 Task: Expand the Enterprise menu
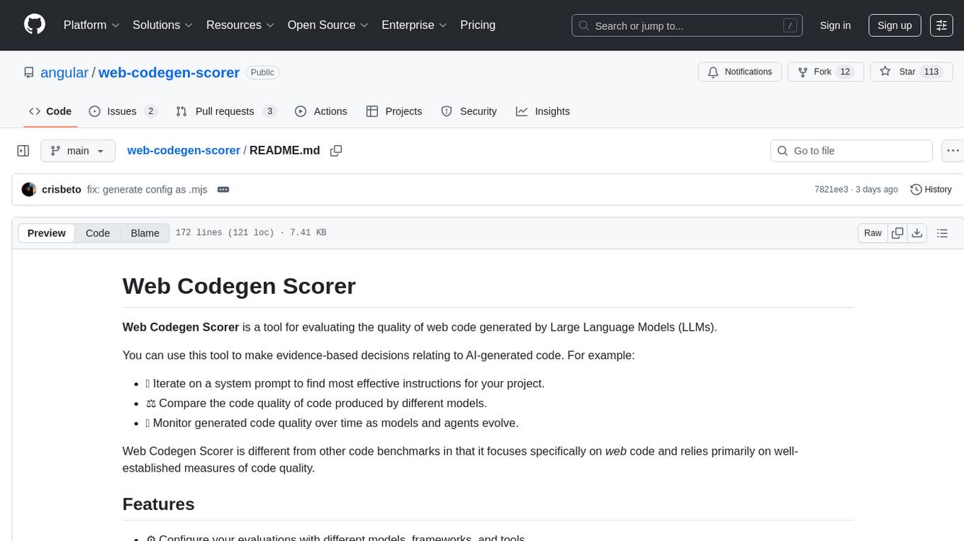415,25
